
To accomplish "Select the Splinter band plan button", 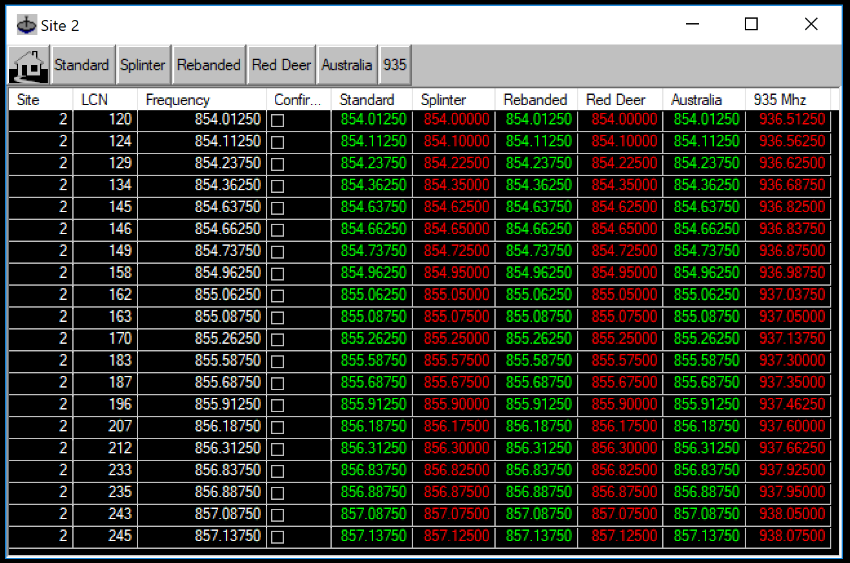I will click(143, 65).
